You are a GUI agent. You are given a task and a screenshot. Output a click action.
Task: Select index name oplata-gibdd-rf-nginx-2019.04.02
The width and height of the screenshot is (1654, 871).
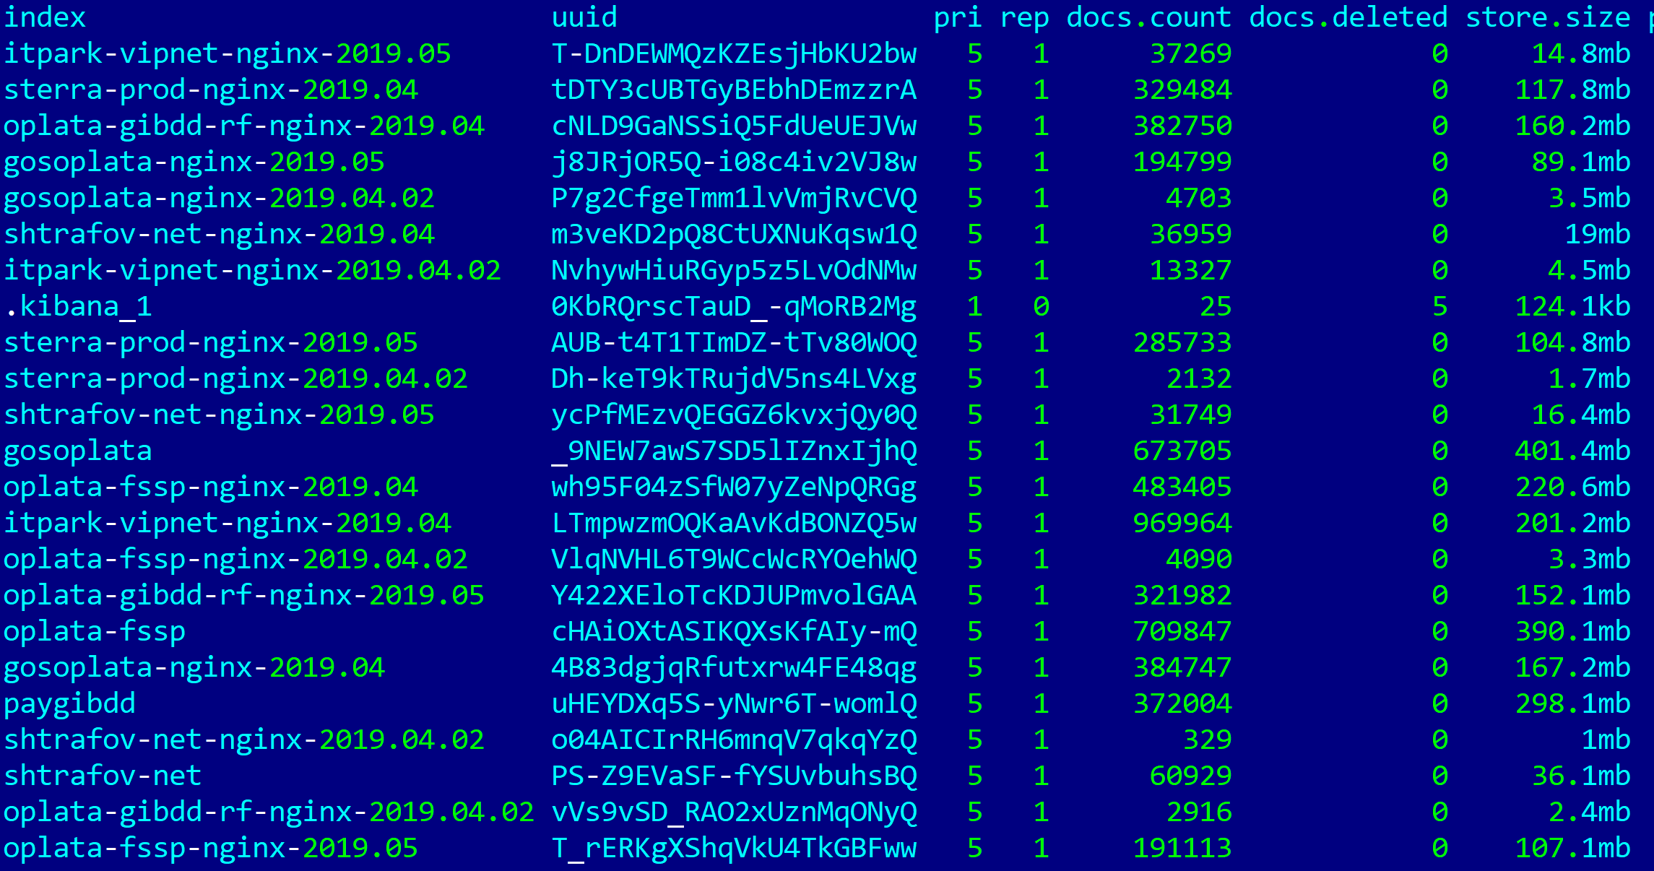(269, 812)
